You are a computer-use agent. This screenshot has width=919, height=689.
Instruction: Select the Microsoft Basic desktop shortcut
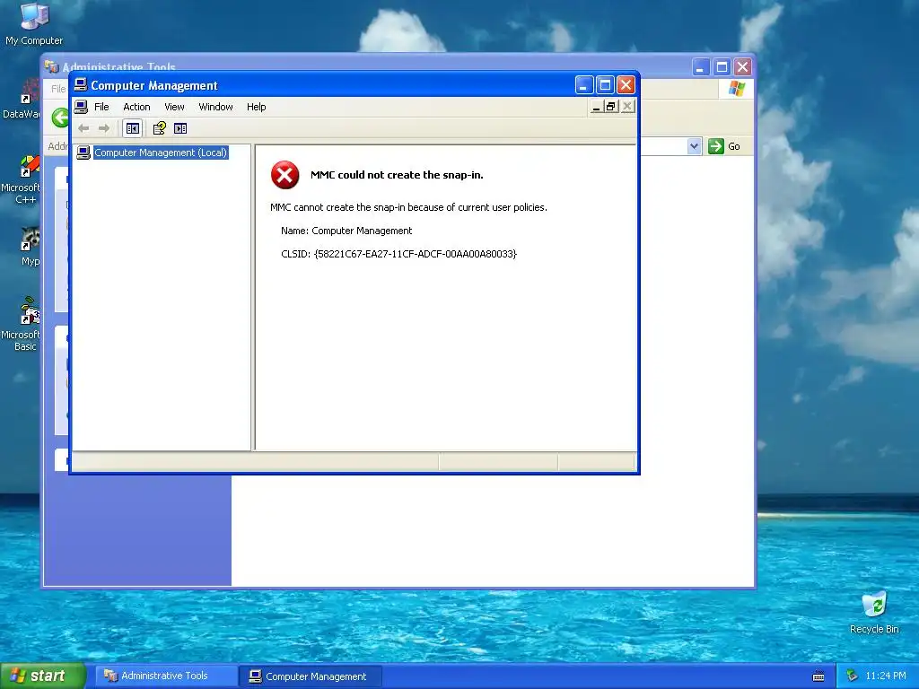[x=23, y=324]
